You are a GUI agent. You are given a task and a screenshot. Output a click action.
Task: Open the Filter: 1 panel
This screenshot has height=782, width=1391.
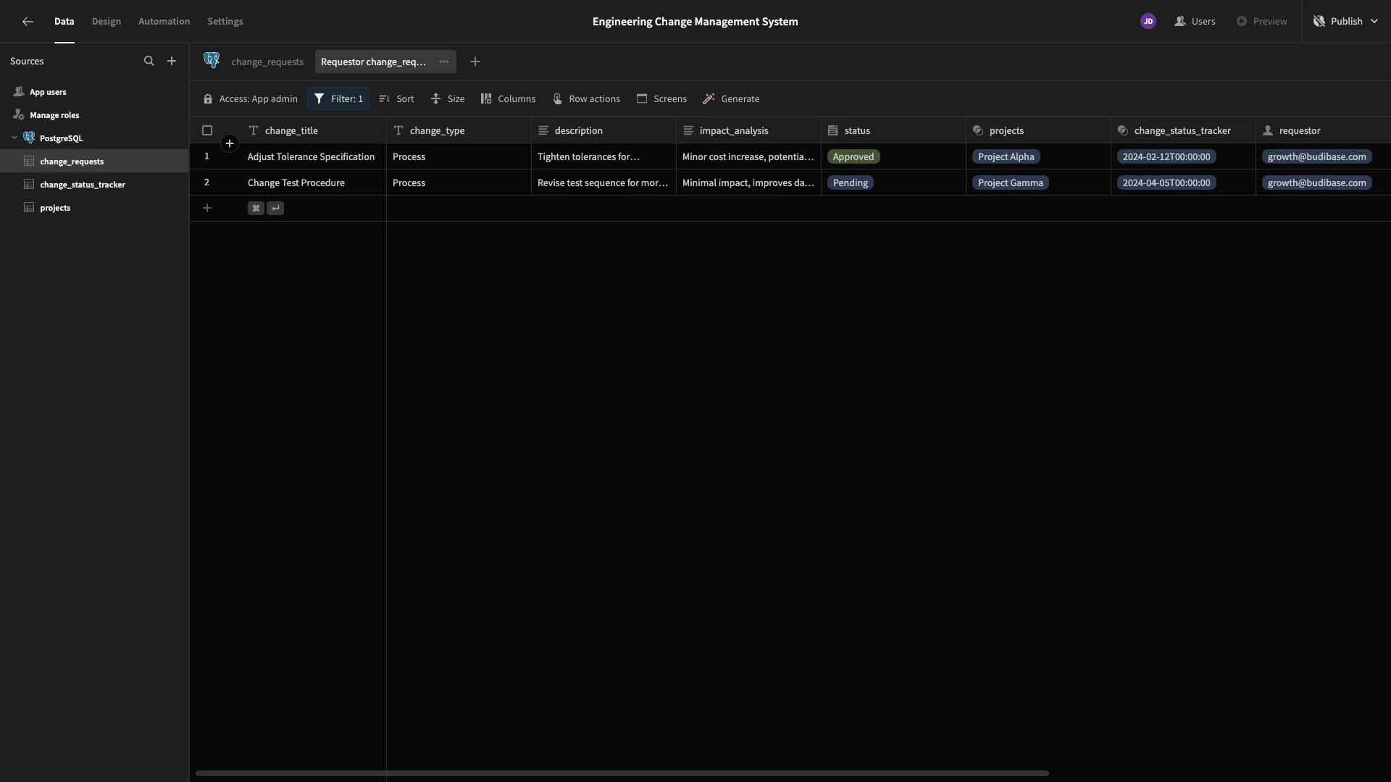click(338, 99)
